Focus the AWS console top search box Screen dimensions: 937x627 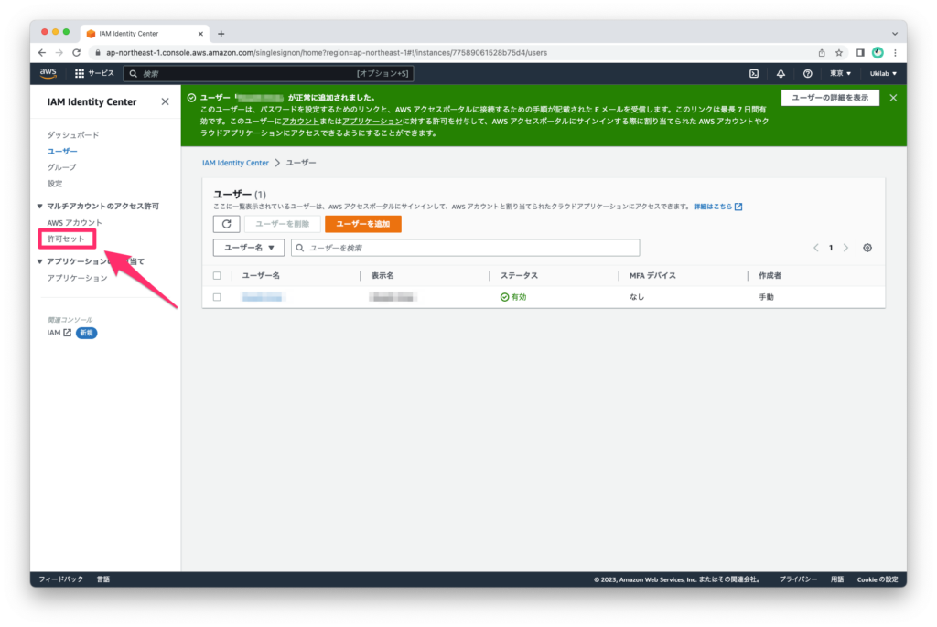(268, 73)
